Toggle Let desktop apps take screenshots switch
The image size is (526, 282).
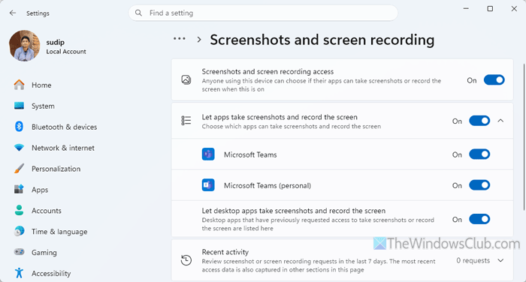(479, 219)
